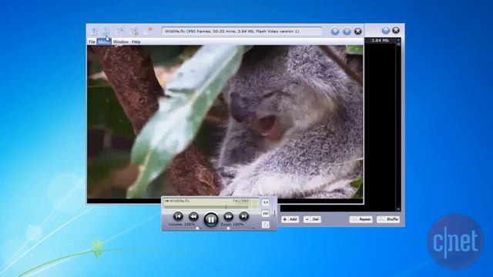The height and width of the screenshot is (277, 493).
Task: Click the playlist scrollbar down arrow
Action: pos(398,209)
